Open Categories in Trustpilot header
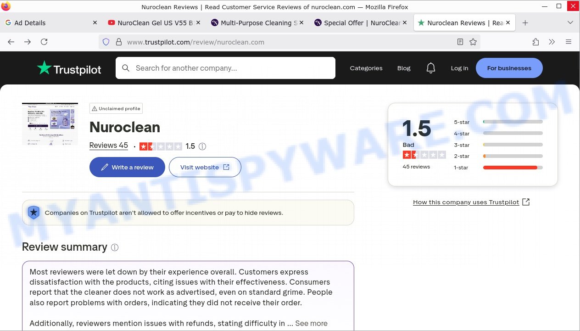Screen dimensions: 580x331 [366, 68]
